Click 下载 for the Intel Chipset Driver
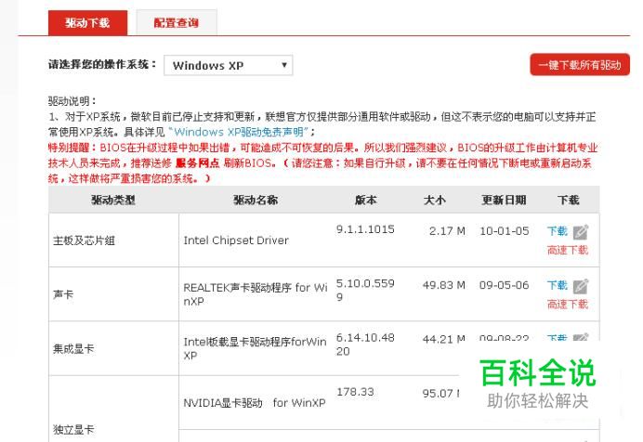Screen dimensions: 643x442 [x=558, y=231]
